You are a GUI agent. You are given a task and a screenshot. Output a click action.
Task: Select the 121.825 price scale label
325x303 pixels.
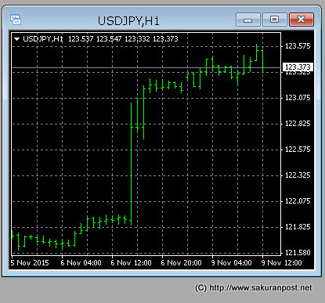[x=298, y=227]
